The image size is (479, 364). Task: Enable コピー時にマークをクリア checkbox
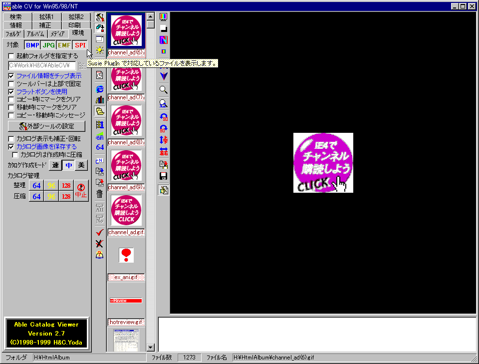pyautogui.click(x=11, y=99)
